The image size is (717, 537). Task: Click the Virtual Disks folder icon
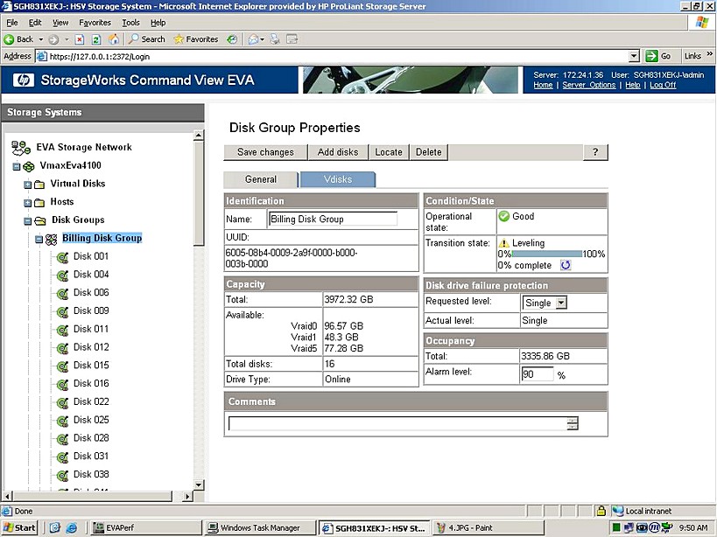39,185
